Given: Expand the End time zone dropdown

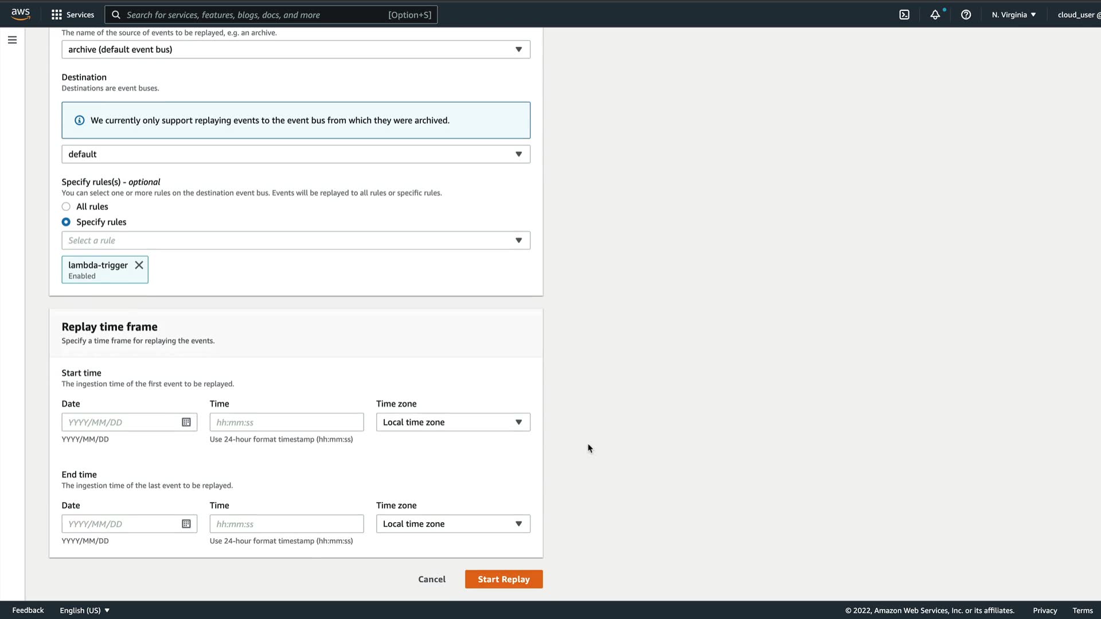Looking at the screenshot, I should tap(452, 524).
